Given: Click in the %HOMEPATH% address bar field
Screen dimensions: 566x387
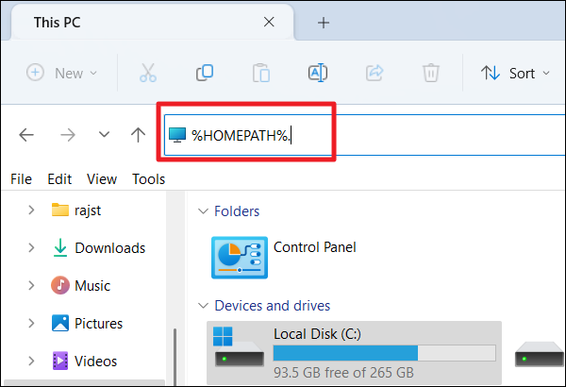Looking at the screenshot, I should [364, 135].
